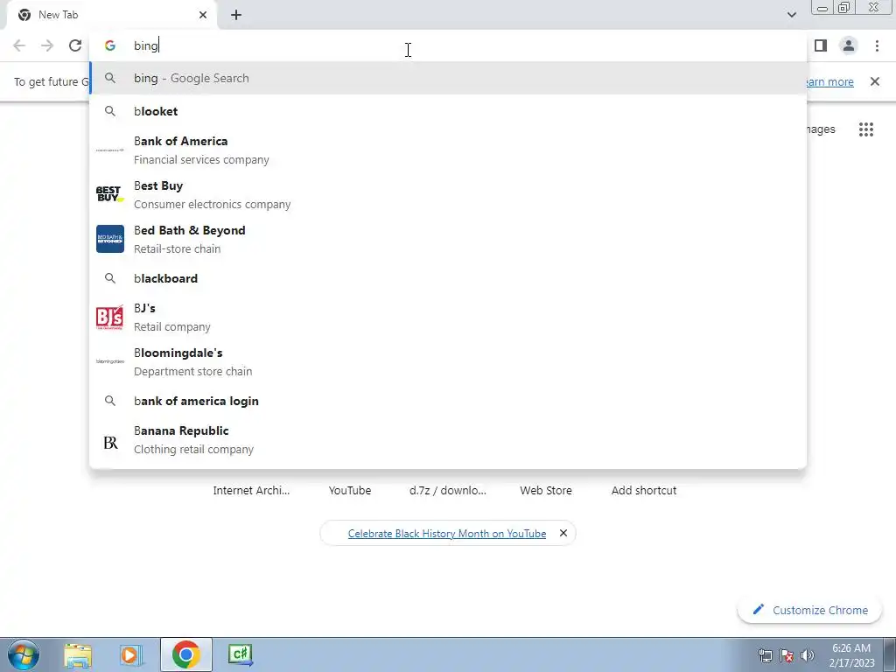This screenshot has width=896, height=672.
Task: Choose the Best Buy suggestion
Action: 448,195
